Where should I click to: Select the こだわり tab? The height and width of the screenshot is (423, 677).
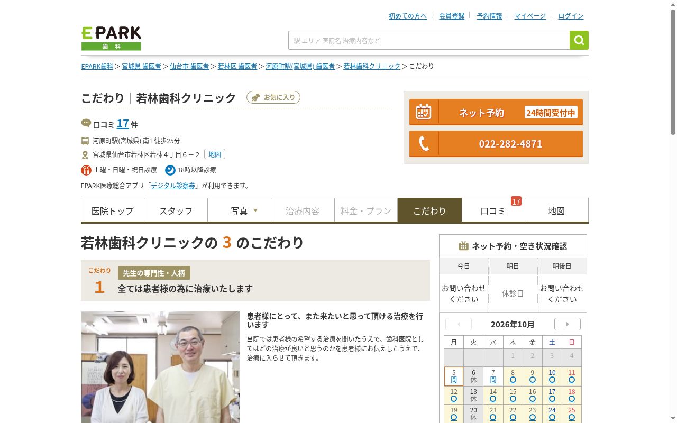tap(429, 210)
